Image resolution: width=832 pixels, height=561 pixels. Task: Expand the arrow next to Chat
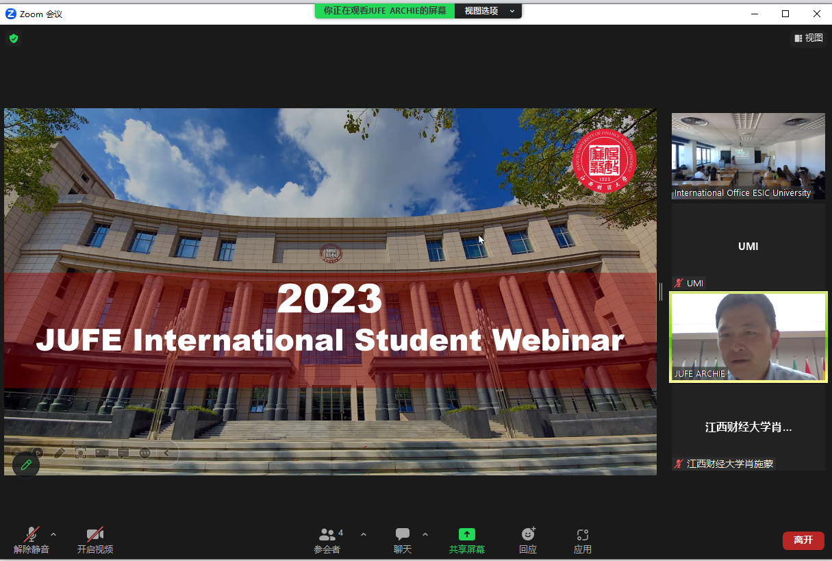pyautogui.click(x=425, y=534)
